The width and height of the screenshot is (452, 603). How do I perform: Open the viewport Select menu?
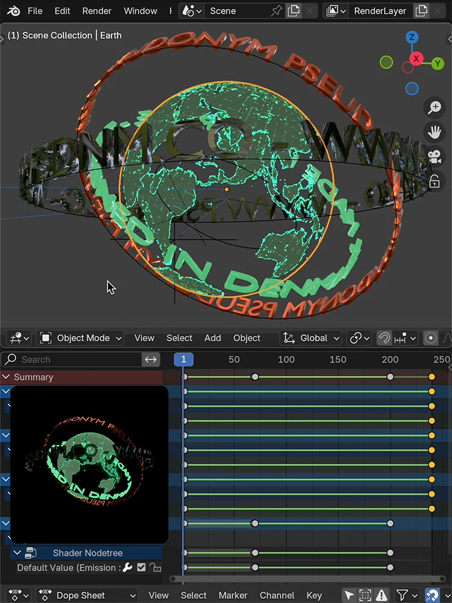tap(179, 338)
